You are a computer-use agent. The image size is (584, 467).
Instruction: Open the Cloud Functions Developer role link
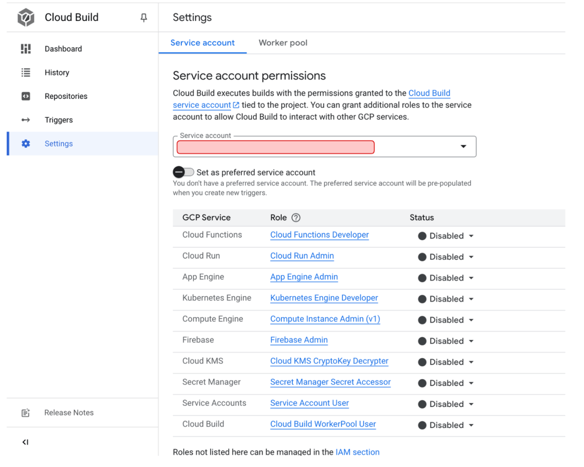(x=320, y=235)
